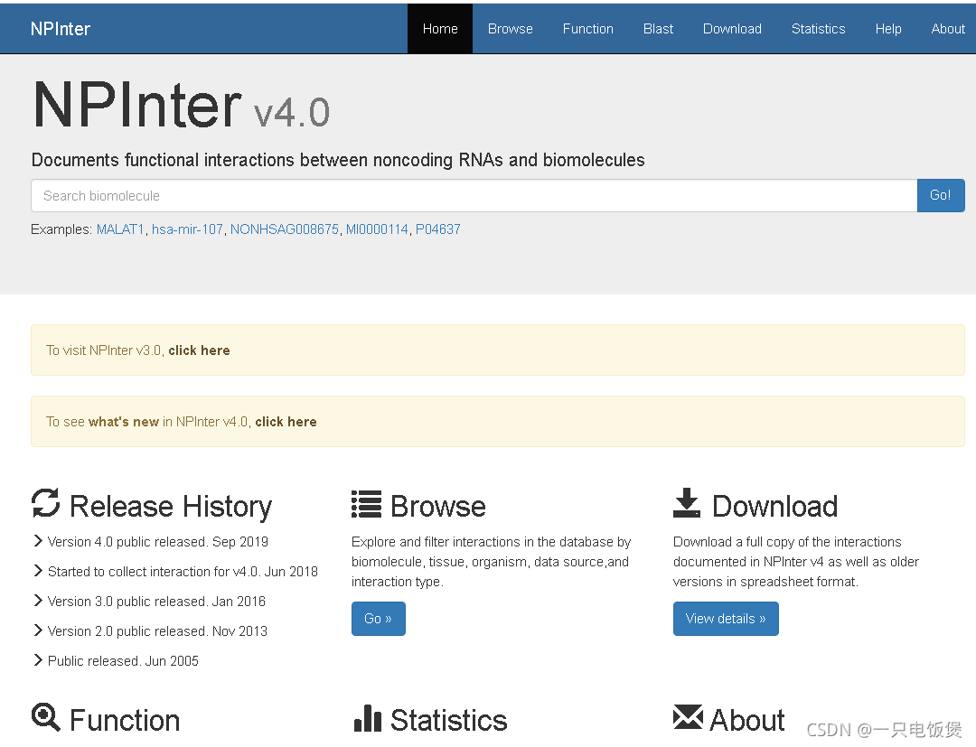The image size is (976, 747).
Task: Open the Browse nav menu item
Action: (510, 29)
